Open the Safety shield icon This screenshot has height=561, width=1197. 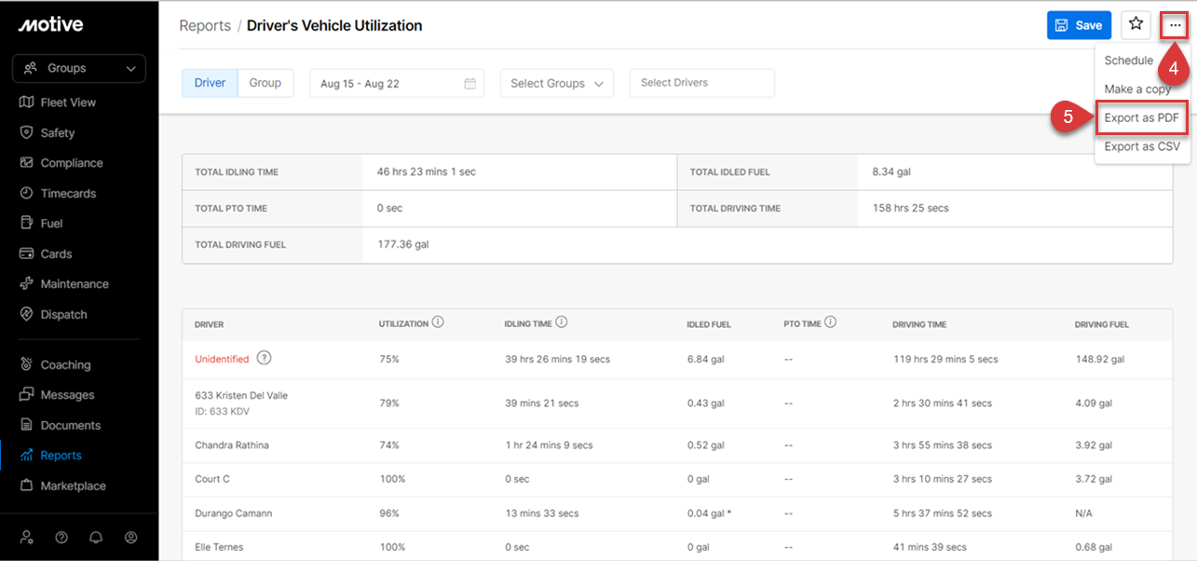[26, 132]
